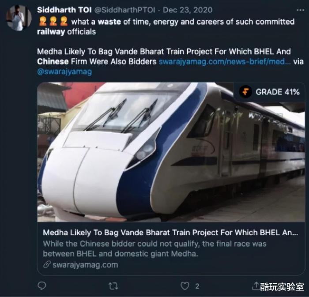
Task: Click the tweet text about railway officials
Action: coord(166,27)
